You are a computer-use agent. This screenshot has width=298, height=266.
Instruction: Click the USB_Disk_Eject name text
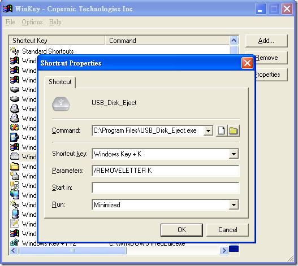[114, 103]
